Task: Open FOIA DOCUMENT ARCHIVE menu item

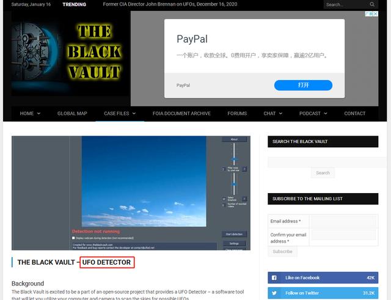Action: click(x=181, y=114)
